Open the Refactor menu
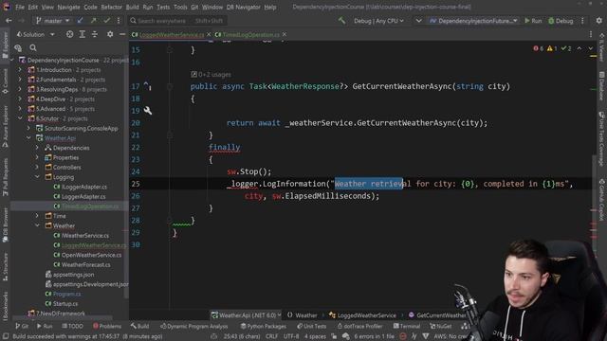The image size is (607, 341). coord(112,7)
